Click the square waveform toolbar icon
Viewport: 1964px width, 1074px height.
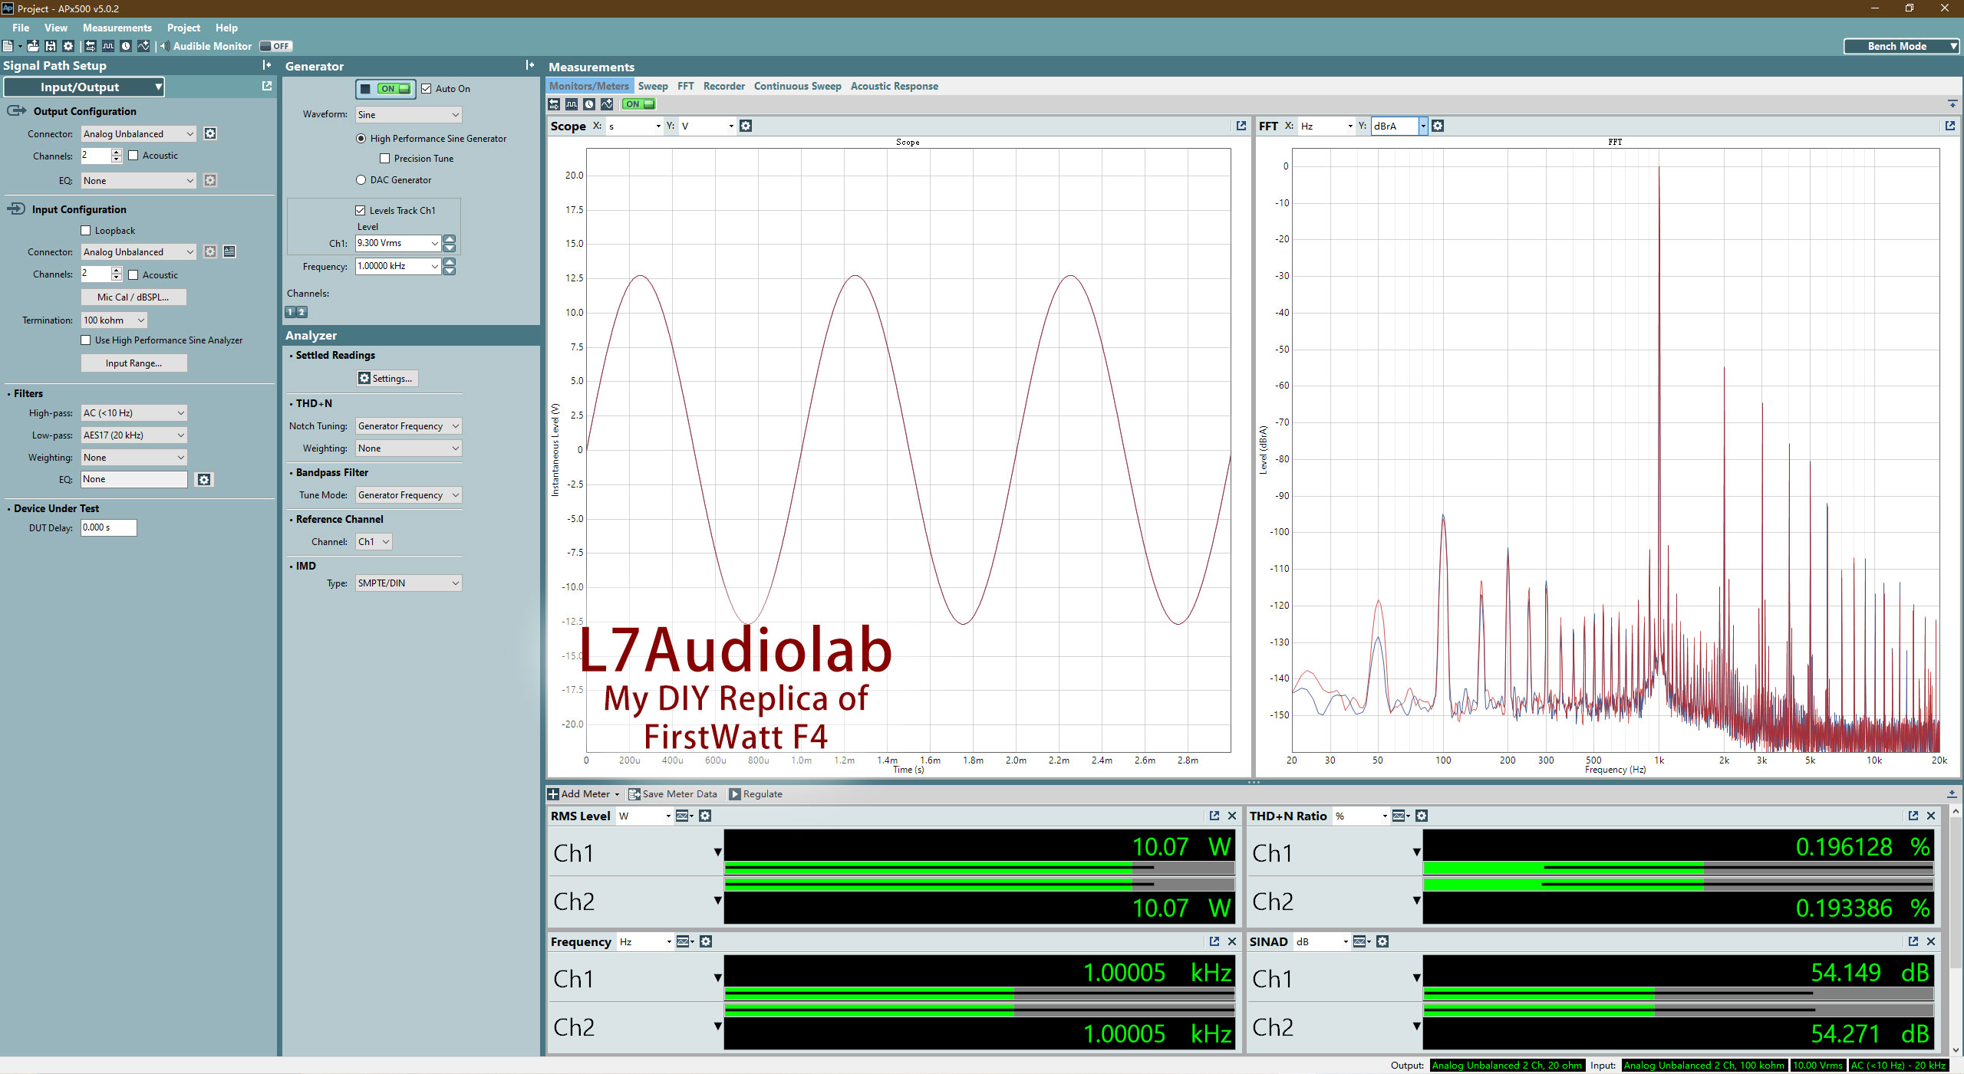(108, 46)
